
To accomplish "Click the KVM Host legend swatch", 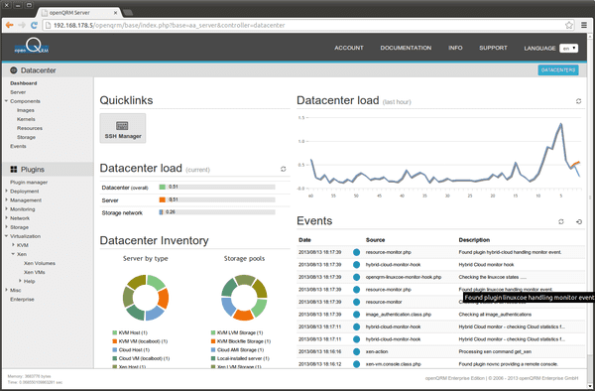I will click(x=115, y=332).
